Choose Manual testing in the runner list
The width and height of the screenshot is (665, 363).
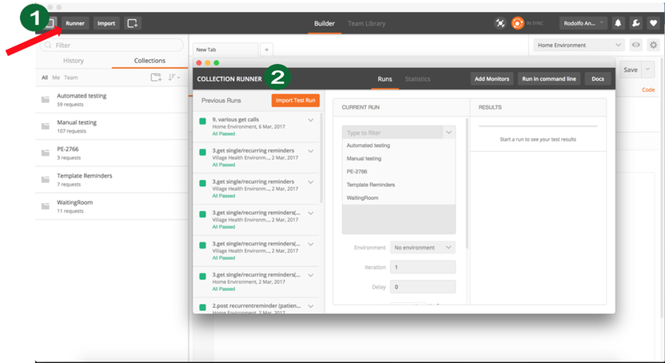tap(399, 158)
